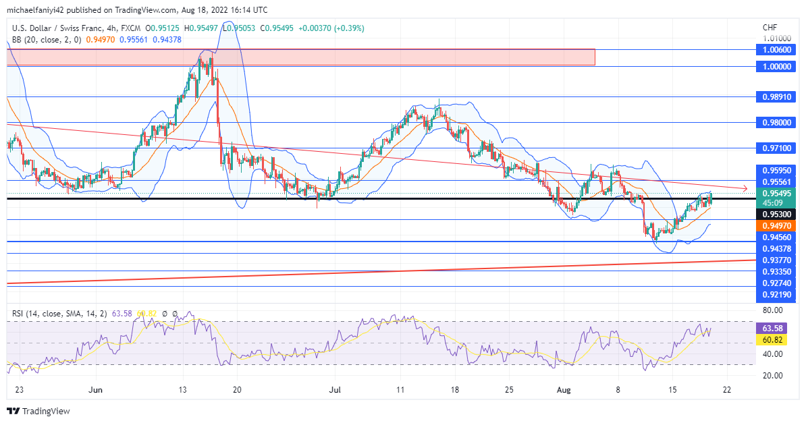This screenshot has width=806, height=423.
Task: Click the open value O0.95125 in the legend
Action: point(163,28)
